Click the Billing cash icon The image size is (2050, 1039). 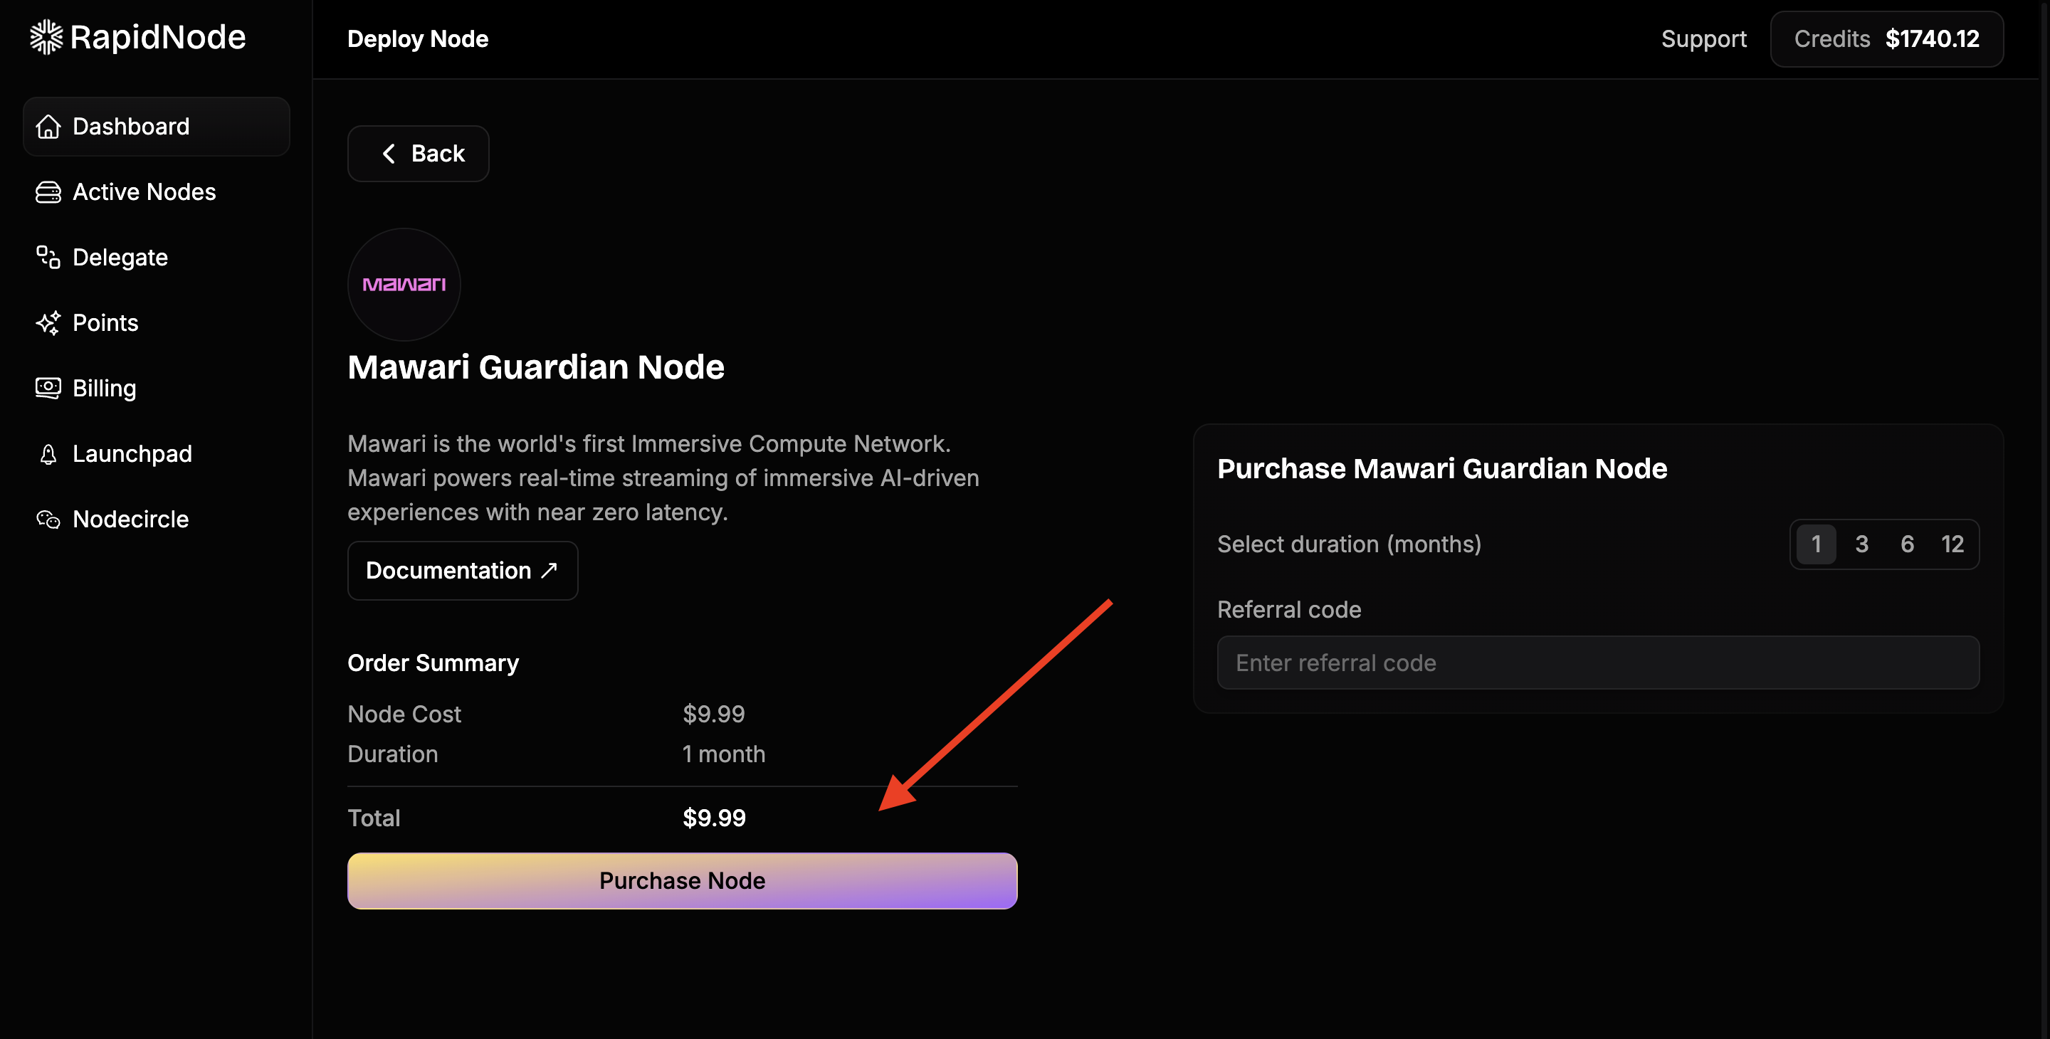(48, 389)
